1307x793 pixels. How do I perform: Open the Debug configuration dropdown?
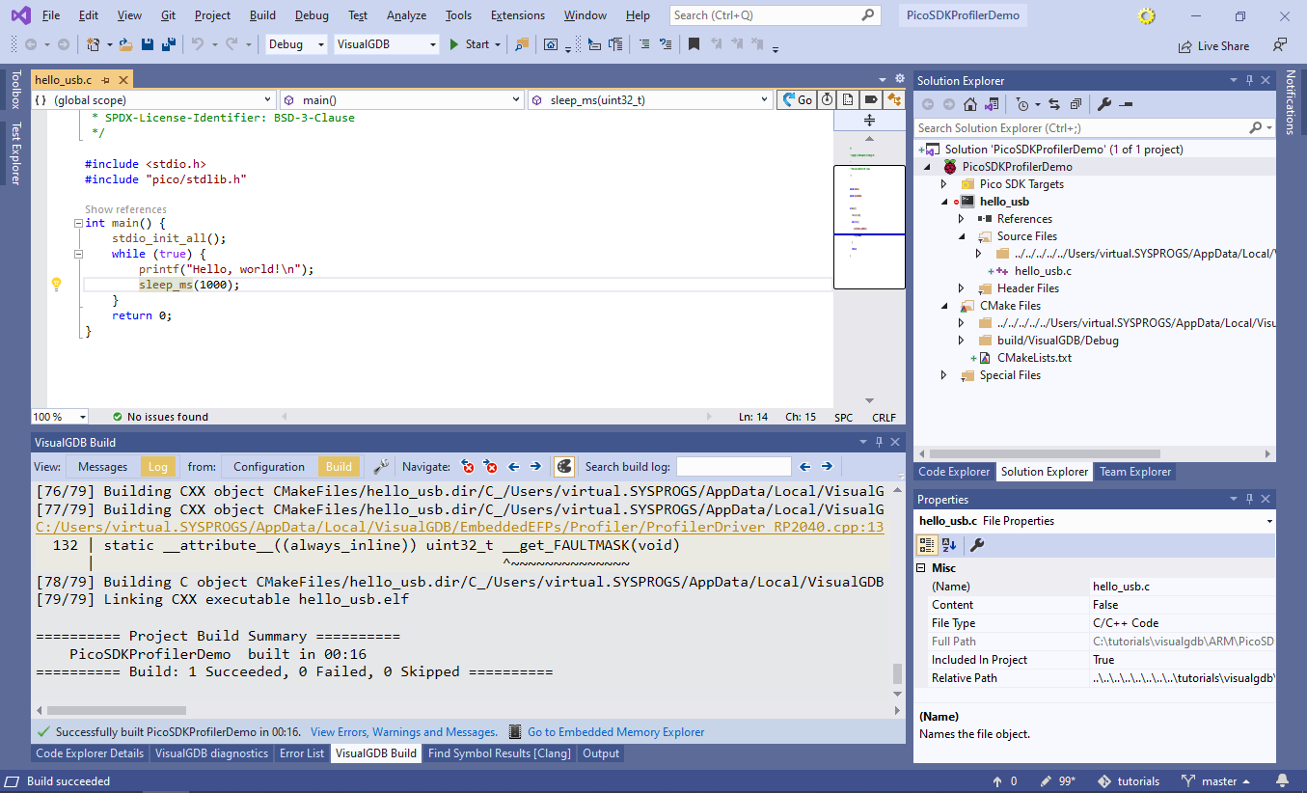pos(296,44)
